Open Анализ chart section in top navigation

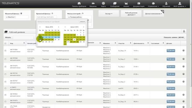[x=126, y=4]
